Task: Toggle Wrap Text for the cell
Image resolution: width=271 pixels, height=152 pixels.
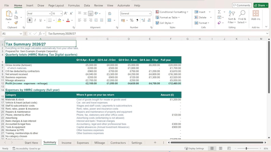Action: 110,13
